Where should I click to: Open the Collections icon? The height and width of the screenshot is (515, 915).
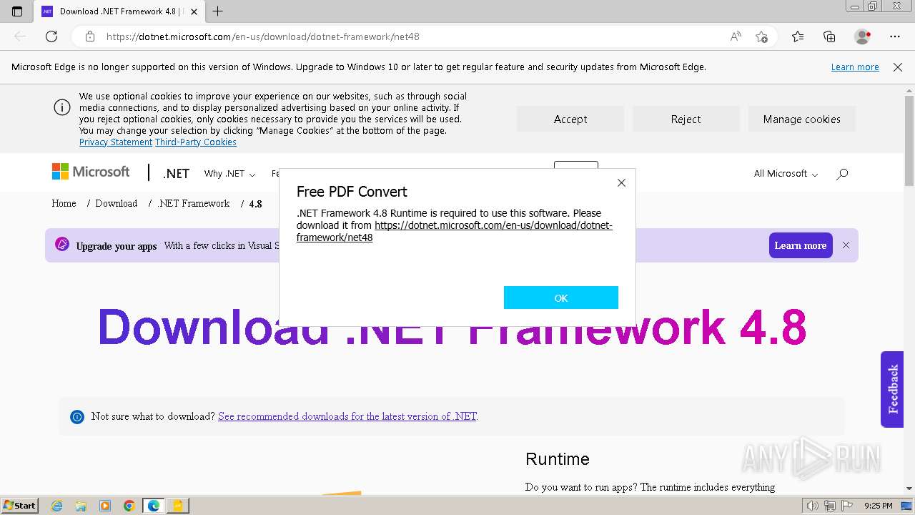pos(829,36)
